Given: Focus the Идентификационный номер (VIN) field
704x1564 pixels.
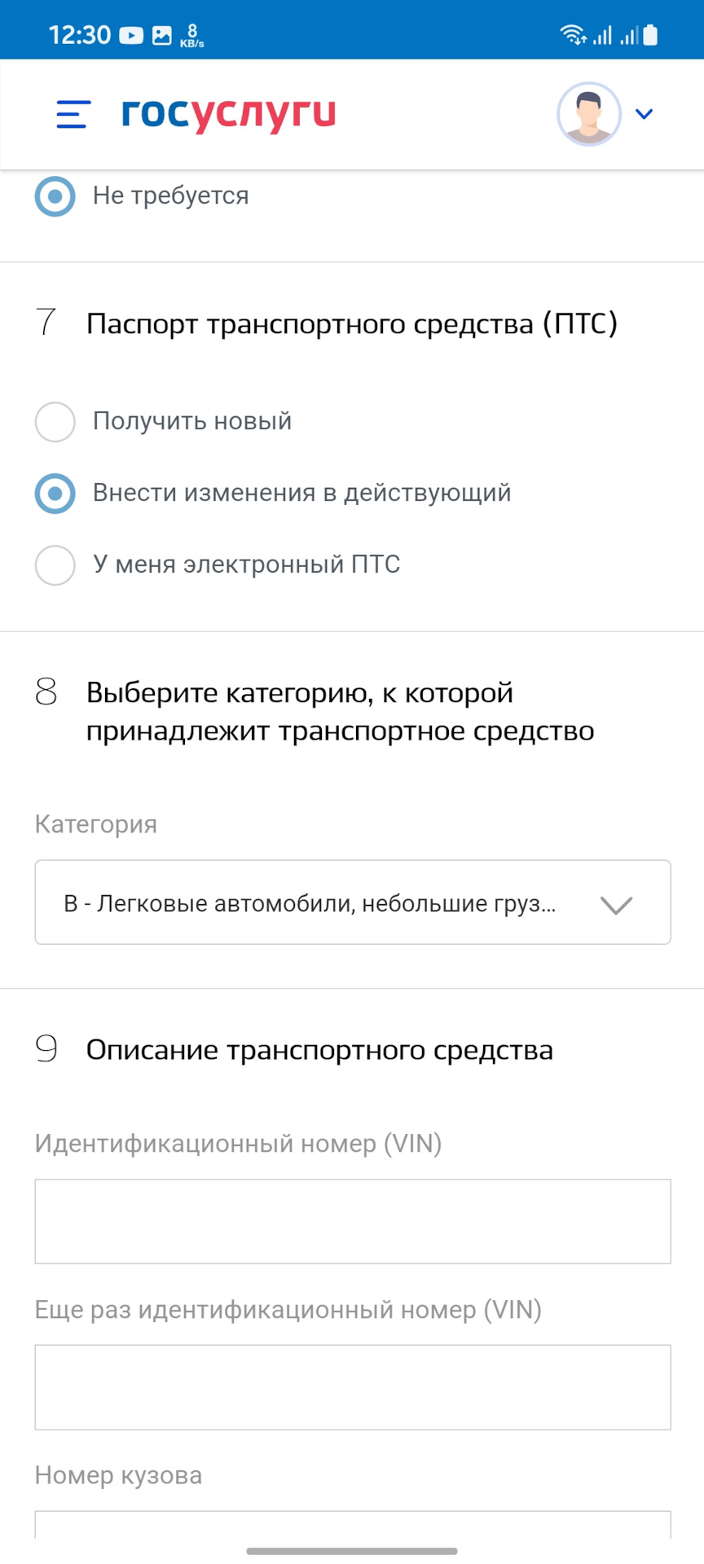Looking at the screenshot, I should pos(352,1221).
